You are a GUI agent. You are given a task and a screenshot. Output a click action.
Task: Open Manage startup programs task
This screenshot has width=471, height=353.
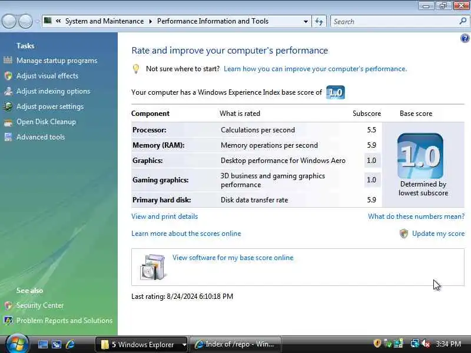pos(57,61)
